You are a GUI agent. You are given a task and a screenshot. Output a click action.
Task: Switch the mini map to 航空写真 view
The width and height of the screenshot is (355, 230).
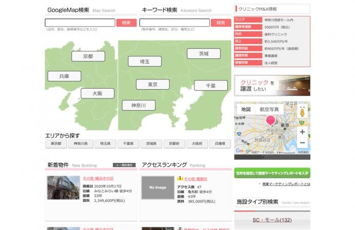coord(269,110)
